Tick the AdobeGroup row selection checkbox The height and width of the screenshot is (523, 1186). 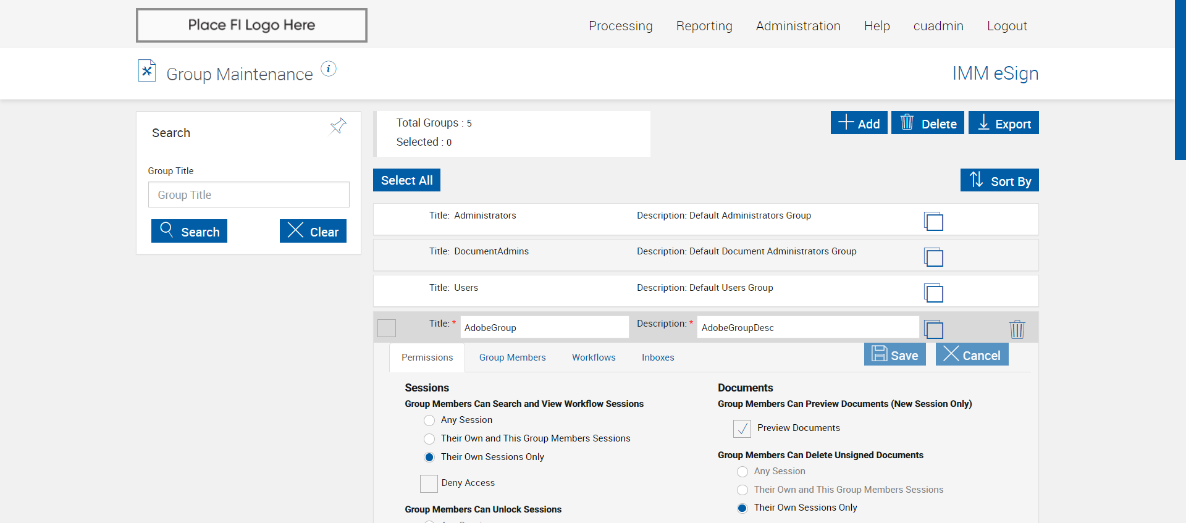click(x=387, y=328)
